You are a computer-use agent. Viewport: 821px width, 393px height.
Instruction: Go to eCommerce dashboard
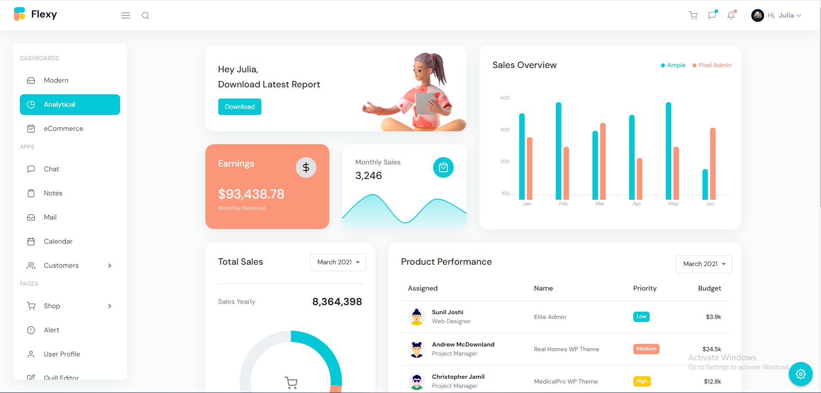(x=70, y=129)
